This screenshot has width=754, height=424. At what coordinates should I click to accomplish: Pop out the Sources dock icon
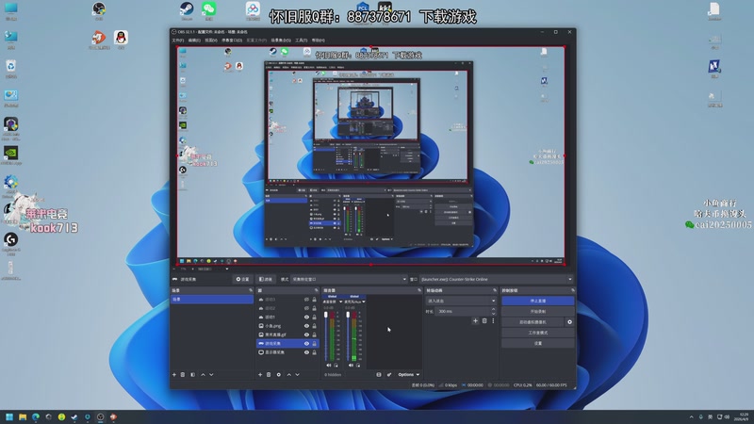316,290
